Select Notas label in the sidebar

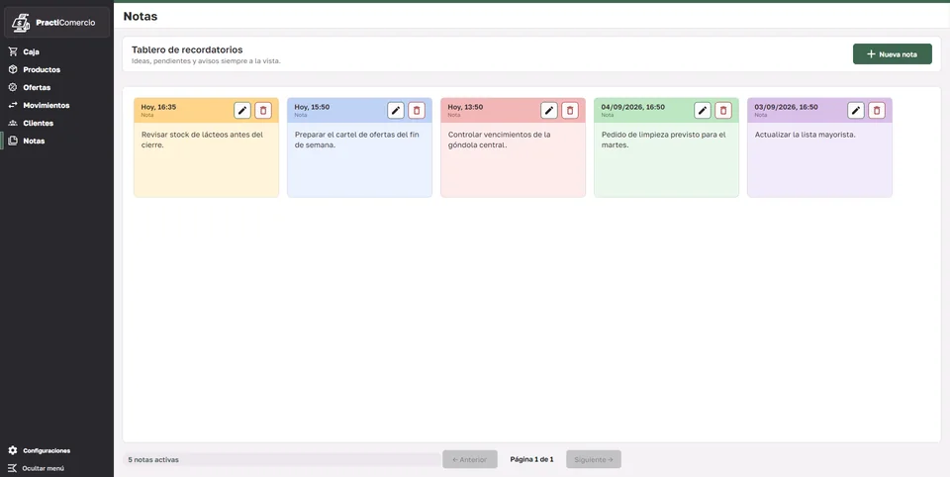click(x=34, y=141)
